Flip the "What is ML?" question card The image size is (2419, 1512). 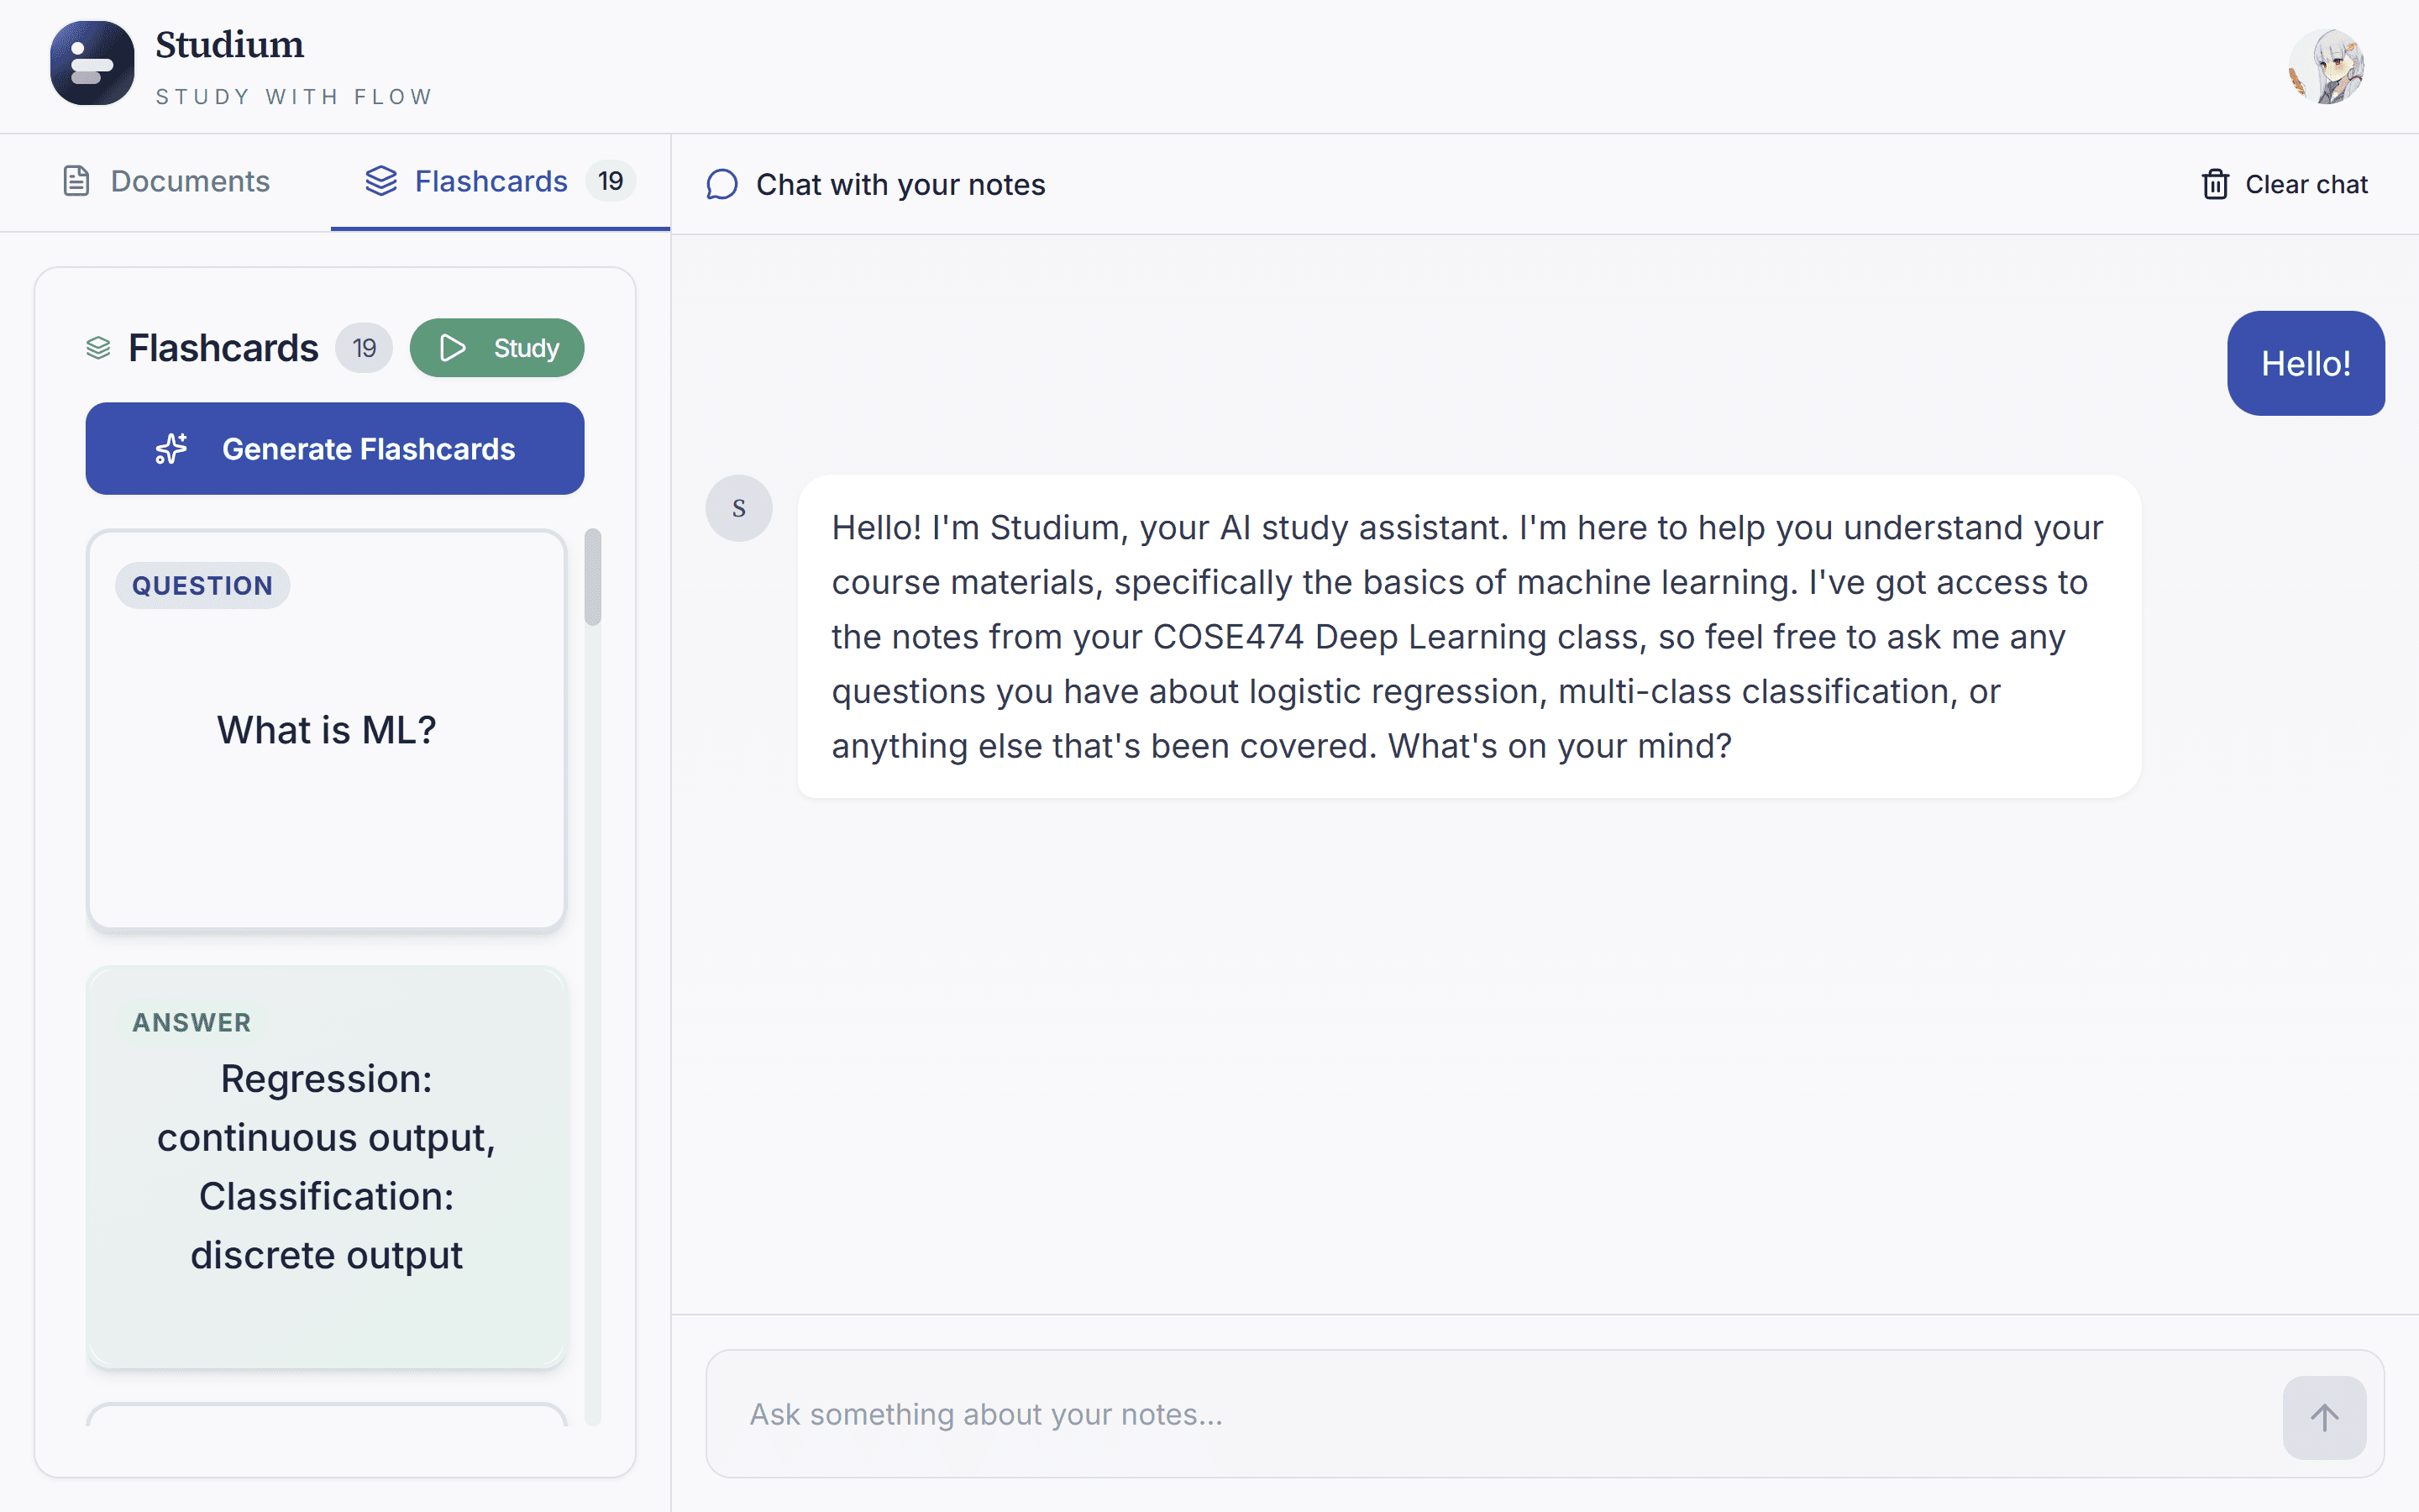point(327,730)
